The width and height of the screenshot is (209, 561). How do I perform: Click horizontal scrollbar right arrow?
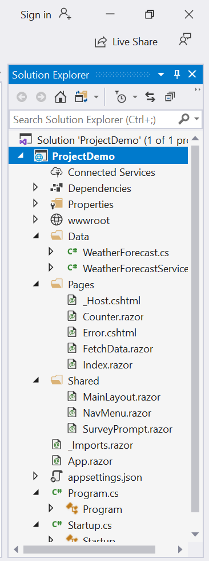tap(180, 549)
